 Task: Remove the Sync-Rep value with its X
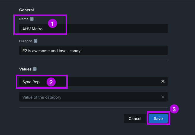(x=163, y=81)
